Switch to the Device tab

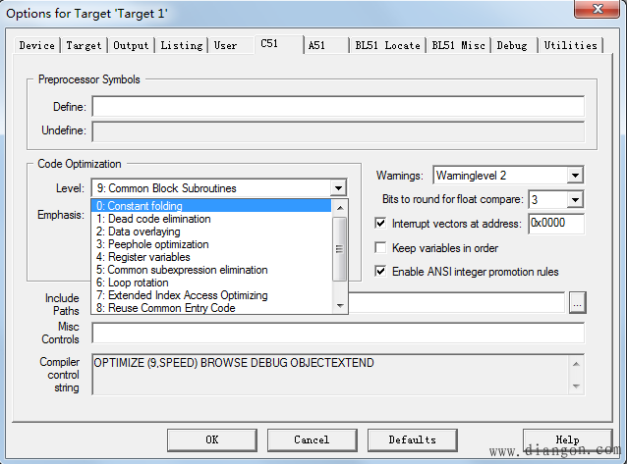pos(37,45)
